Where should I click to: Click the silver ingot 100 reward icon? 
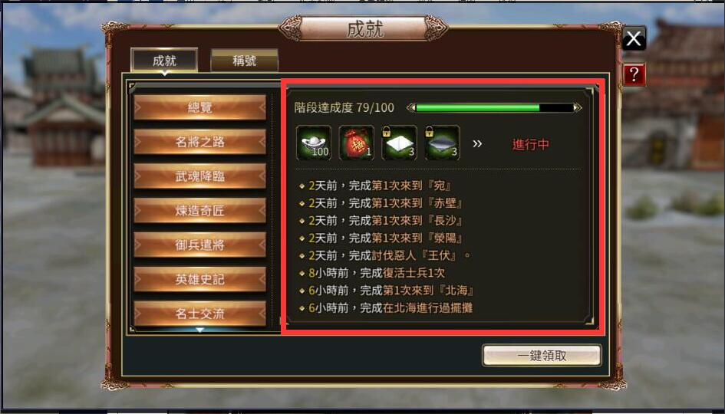click(314, 143)
